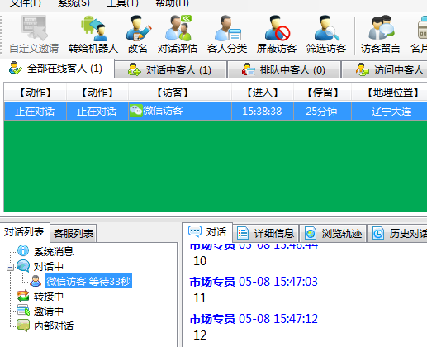Open 客人分类 toolbar icon
The width and height of the screenshot is (427, 347).
(227, 35)
